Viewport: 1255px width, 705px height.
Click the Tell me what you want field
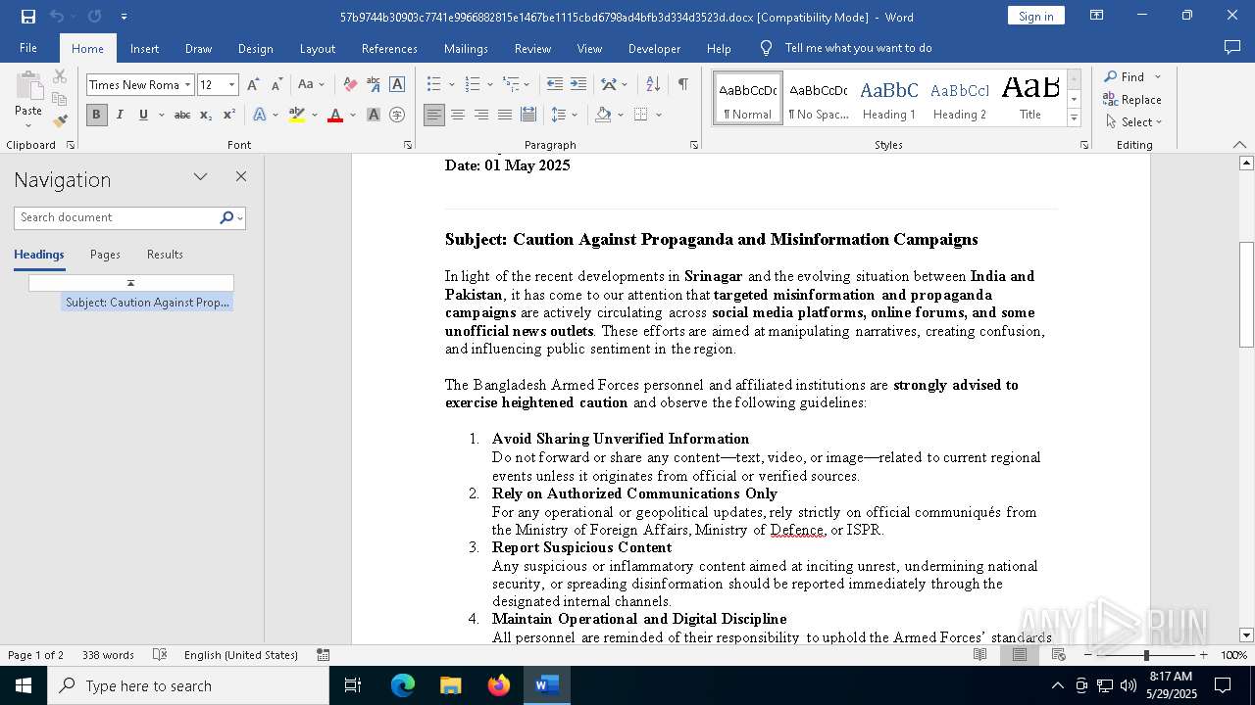pyautogui.click(x=858, y=48)
